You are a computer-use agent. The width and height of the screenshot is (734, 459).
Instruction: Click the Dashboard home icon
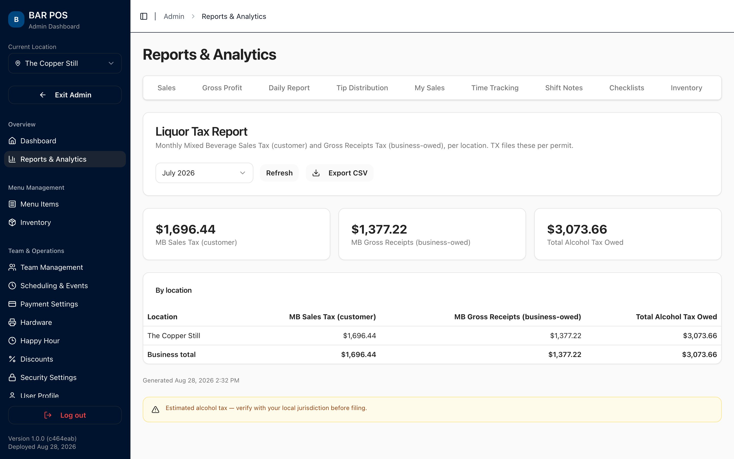(x=12, y=141)
